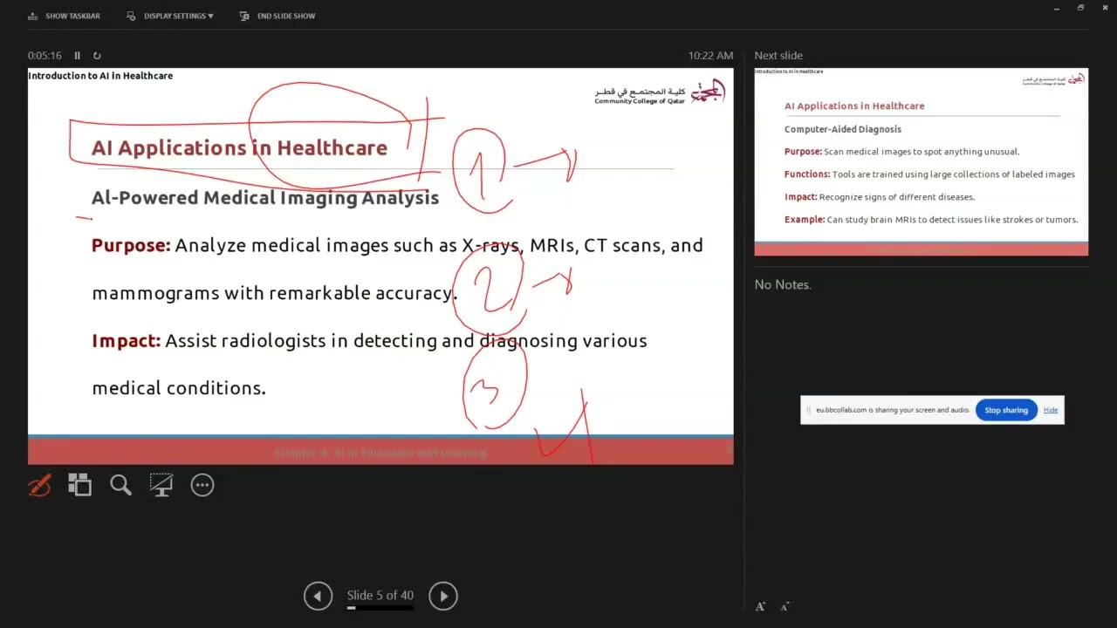Click the No Notes text area
Viewport: 1117px width, 628px height.
(x=783, y=284)
